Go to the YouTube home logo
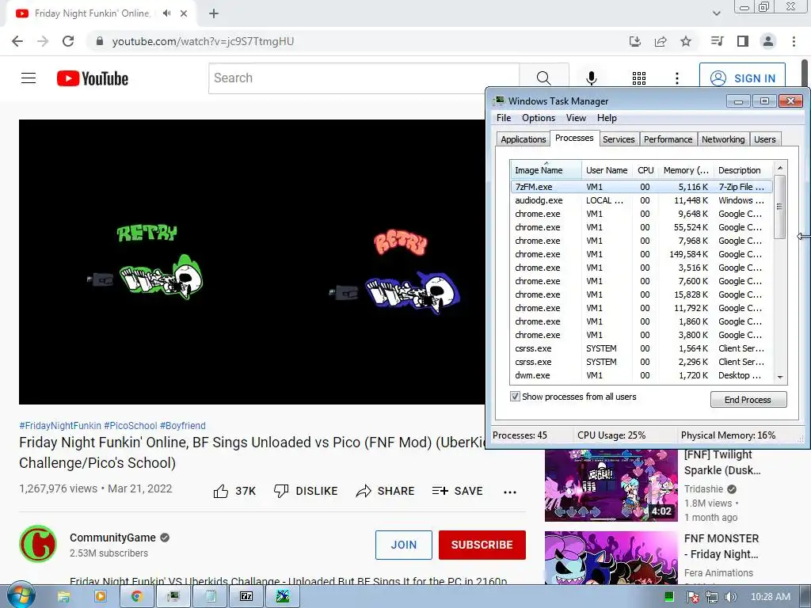 (x=93, y=78)
